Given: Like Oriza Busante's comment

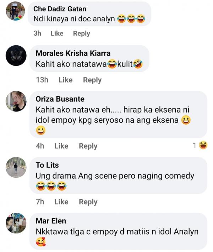Looking at the screenshot, I should pos(61,146).
